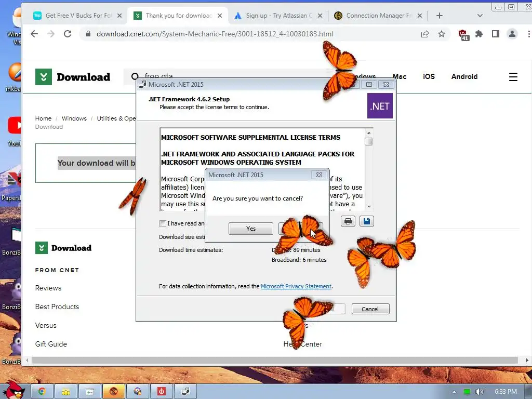The image size is (532, 399).
Task: Follow the Home breadcrumb link
Action: (44, 118)
